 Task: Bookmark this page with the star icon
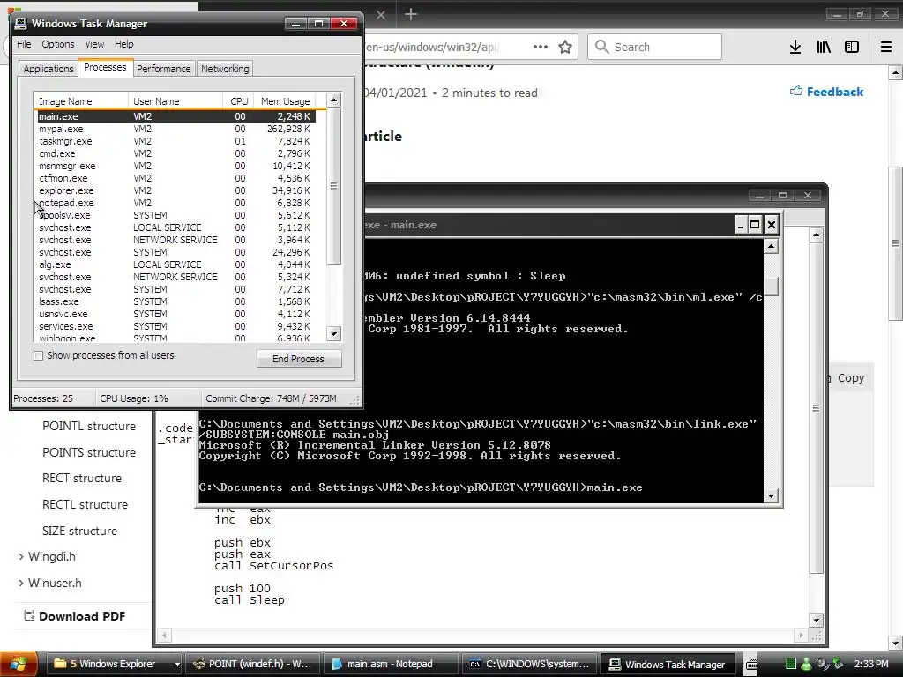coord(565,48)
